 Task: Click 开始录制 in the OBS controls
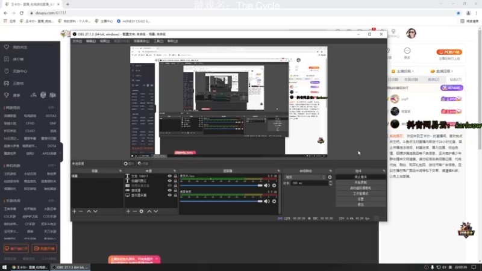(360, 182)
